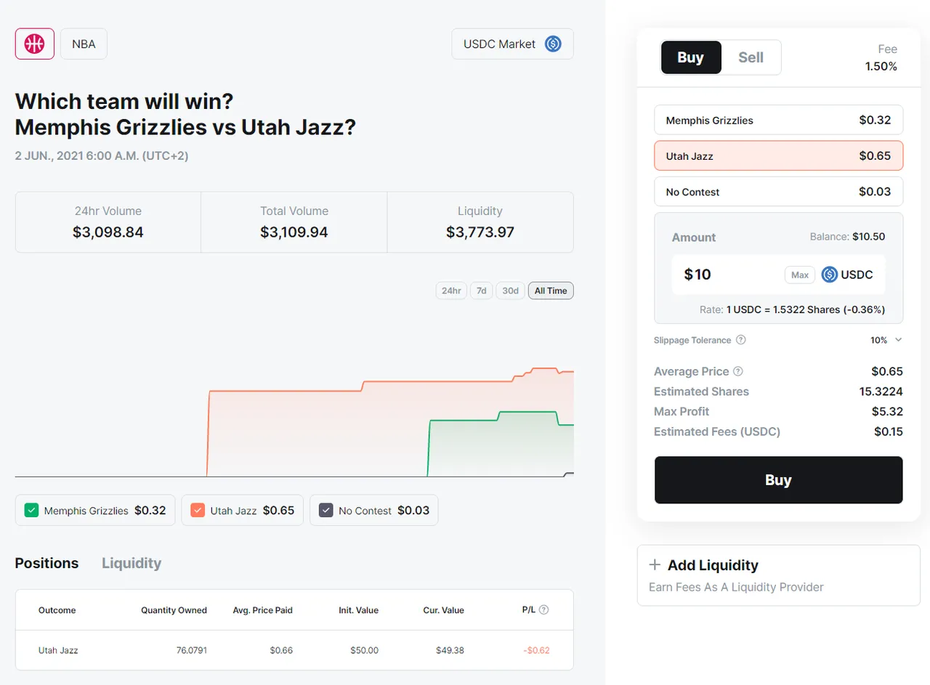This screenshot has width=930, height=685.
Task: Toggle the Utah Jazz chart checkbox
Action: 198,510
